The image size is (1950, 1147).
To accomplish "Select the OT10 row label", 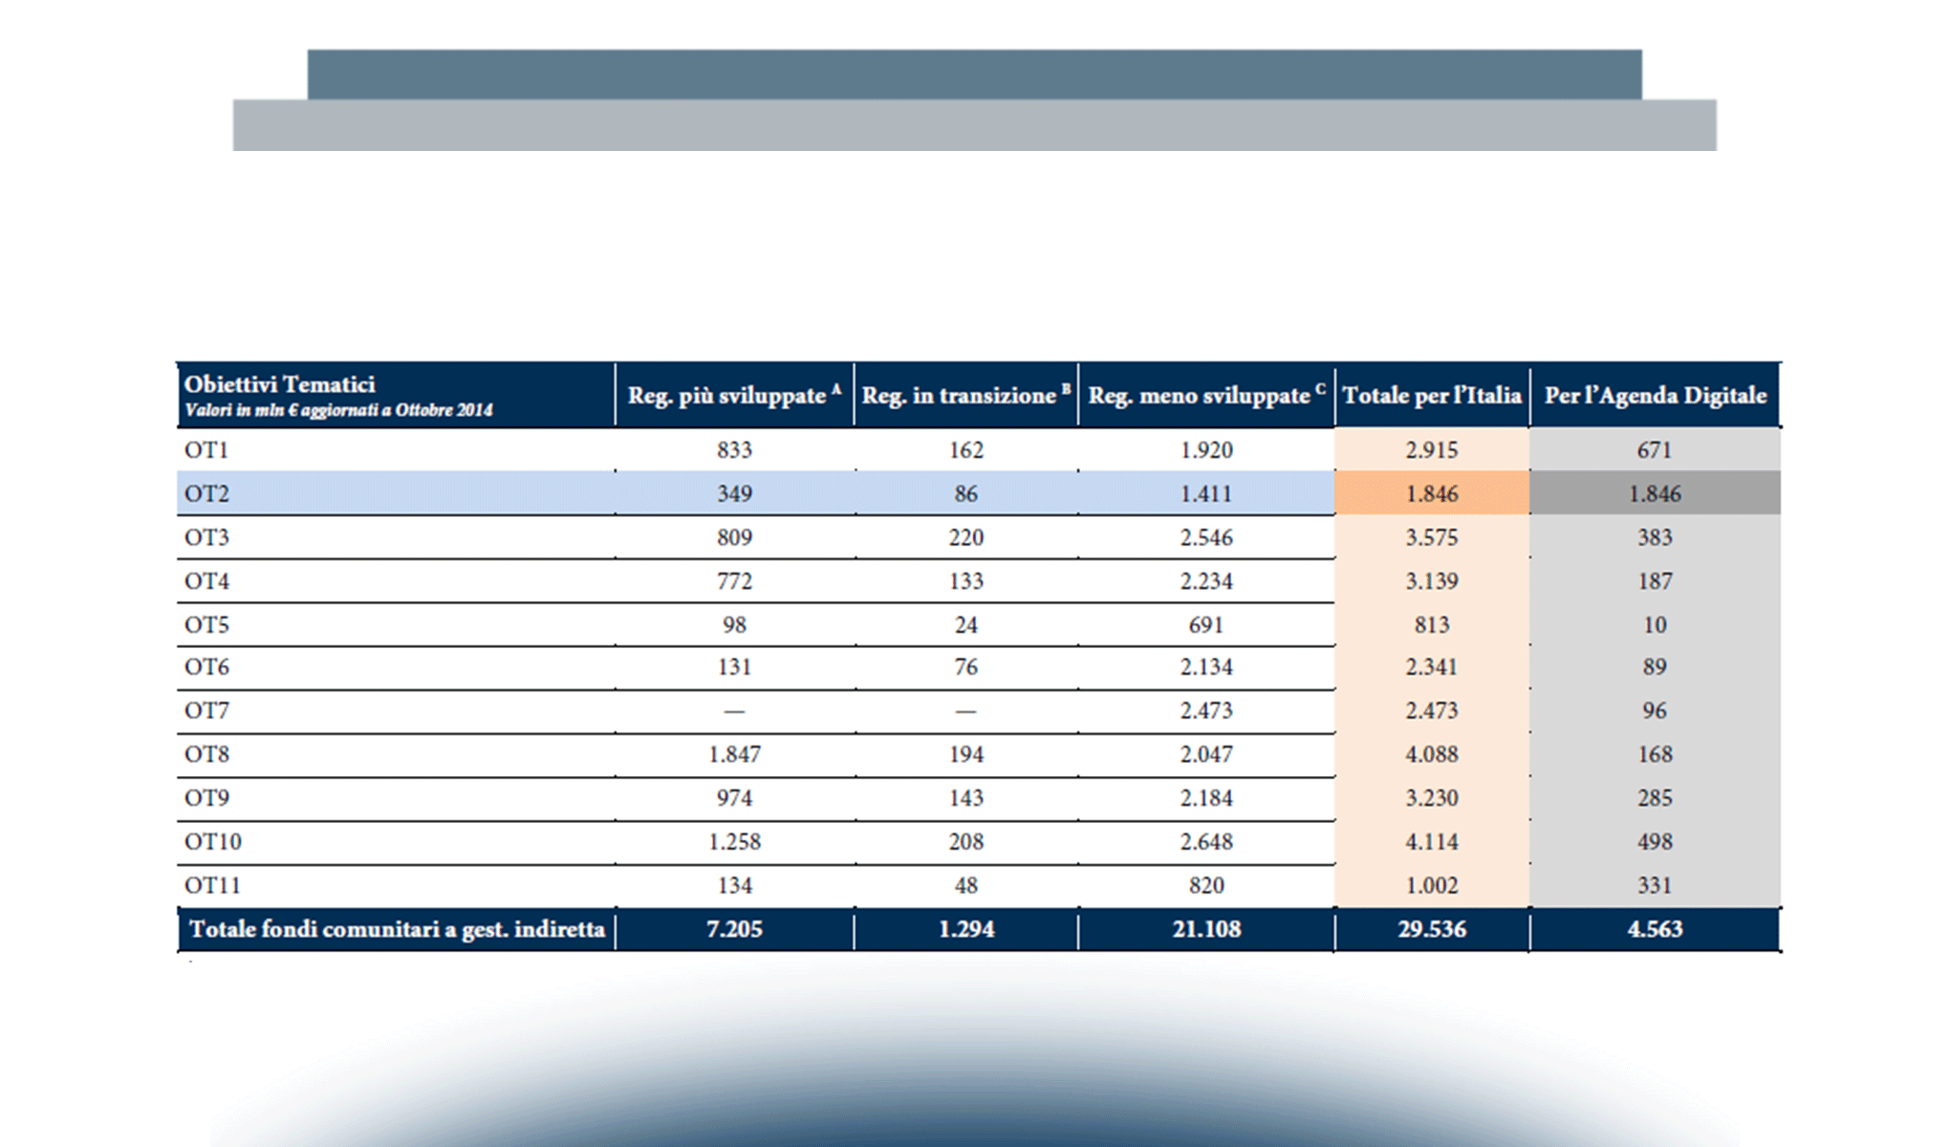I will [x=212, y=842].
